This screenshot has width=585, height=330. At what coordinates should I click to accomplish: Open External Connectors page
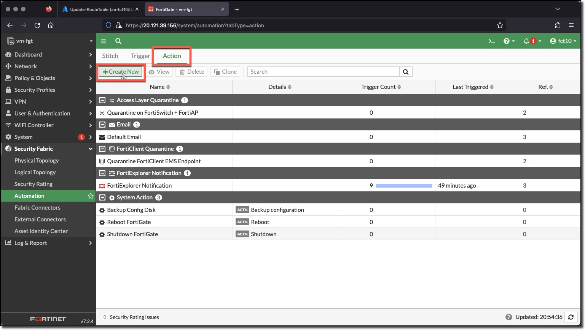tap(40, 219)
